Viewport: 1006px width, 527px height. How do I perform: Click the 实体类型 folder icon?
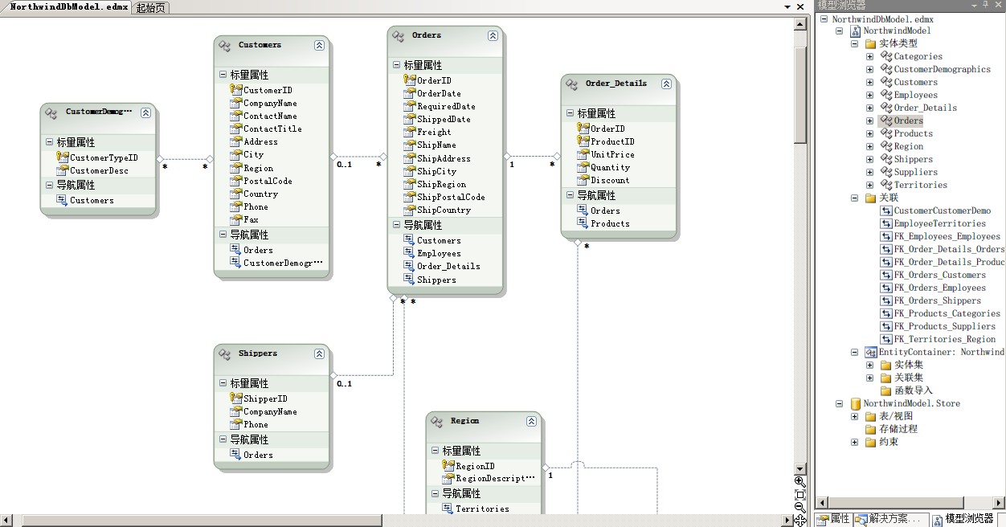[x=870, y=43]
